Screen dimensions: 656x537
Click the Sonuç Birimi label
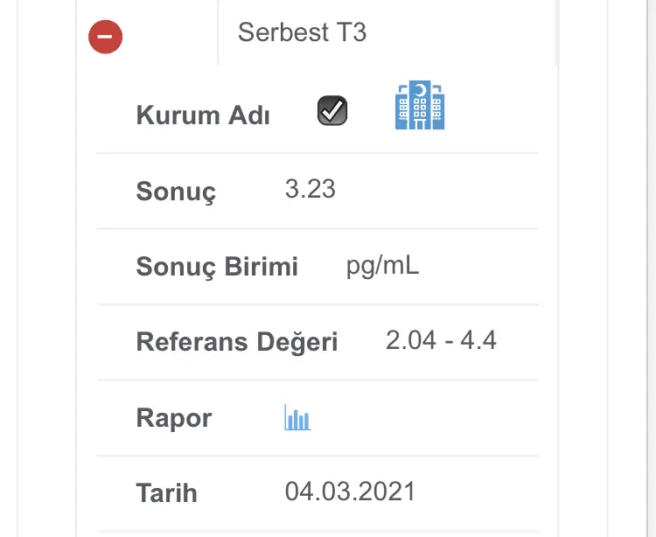[x=217, y=267]
